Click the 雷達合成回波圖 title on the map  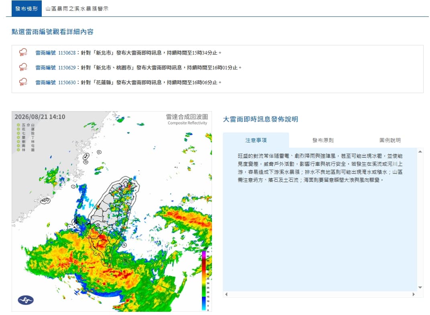pyautogui.click(x=187, y=117)
